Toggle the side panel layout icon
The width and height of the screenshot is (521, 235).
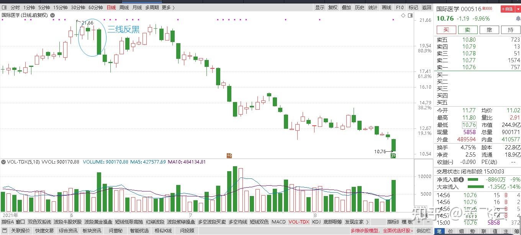pos(411,15)
